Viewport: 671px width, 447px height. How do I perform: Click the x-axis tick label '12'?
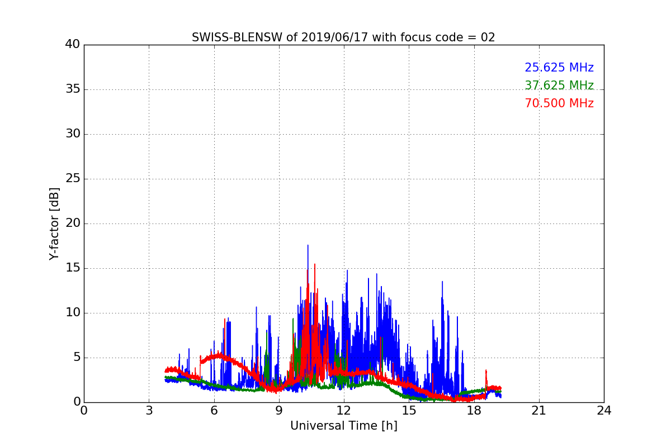(x=344, y=410)
